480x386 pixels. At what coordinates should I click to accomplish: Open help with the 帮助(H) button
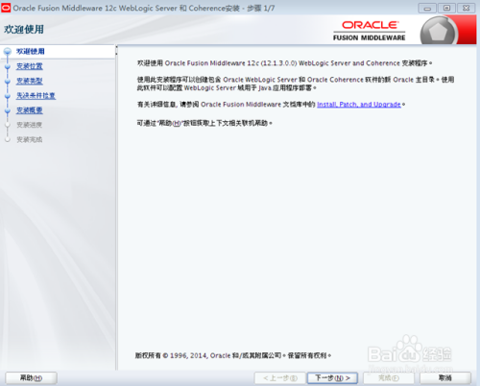point(31,378)
